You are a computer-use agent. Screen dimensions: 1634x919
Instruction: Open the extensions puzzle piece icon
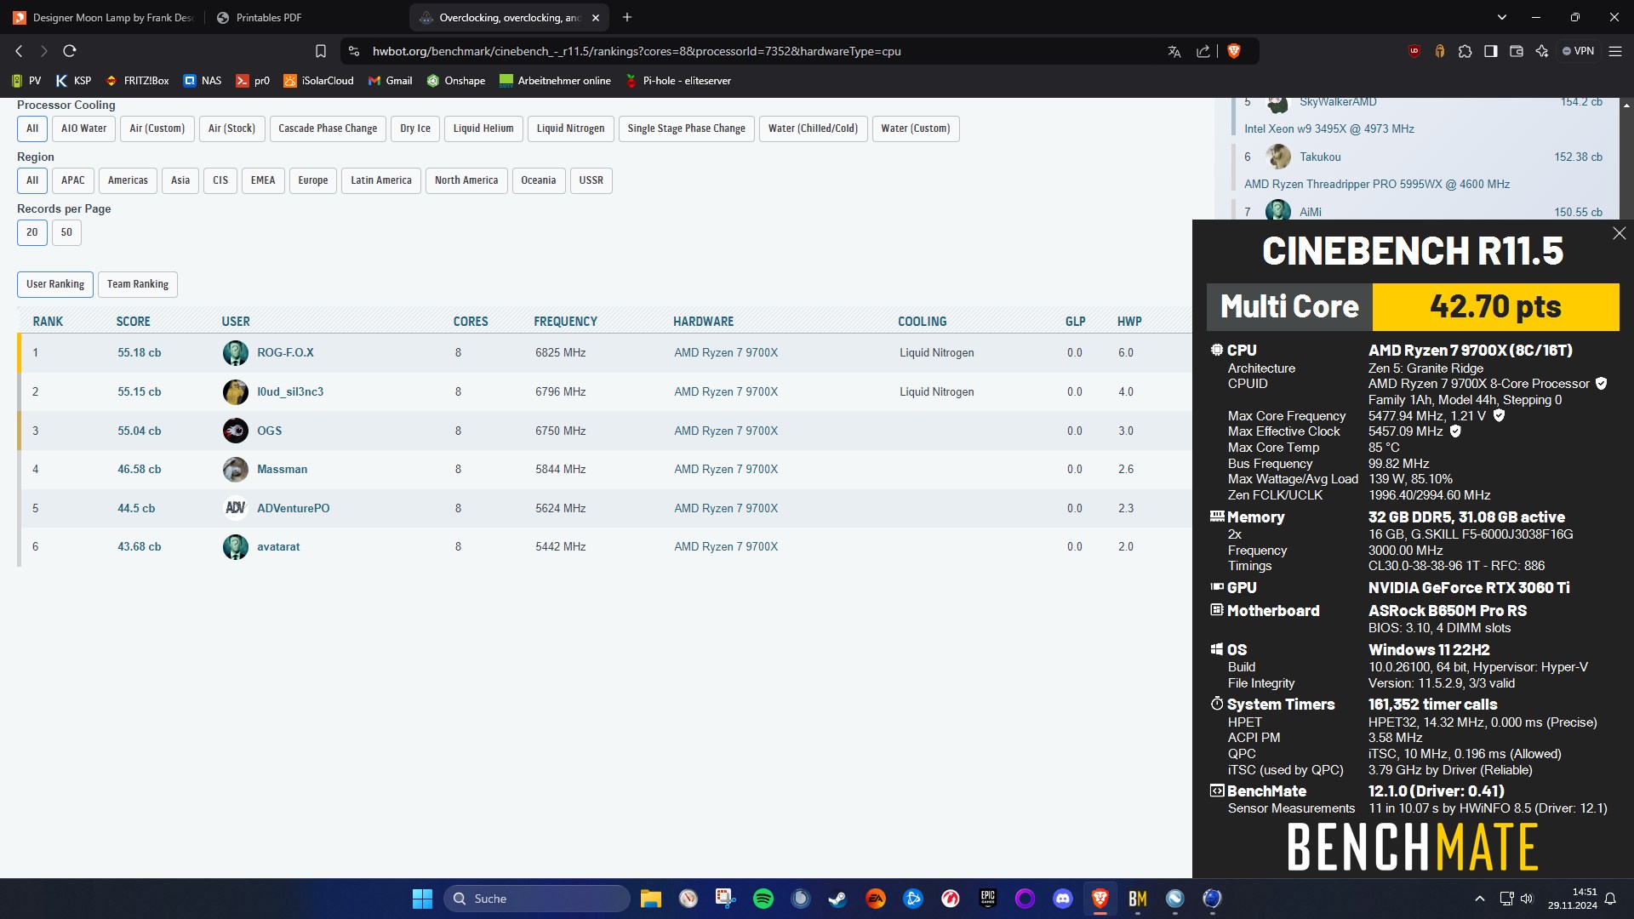click(1465, 51)
